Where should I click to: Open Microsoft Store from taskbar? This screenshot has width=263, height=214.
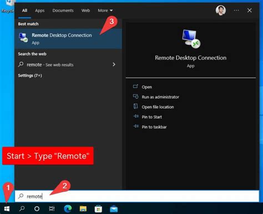[x=98, y=209]
